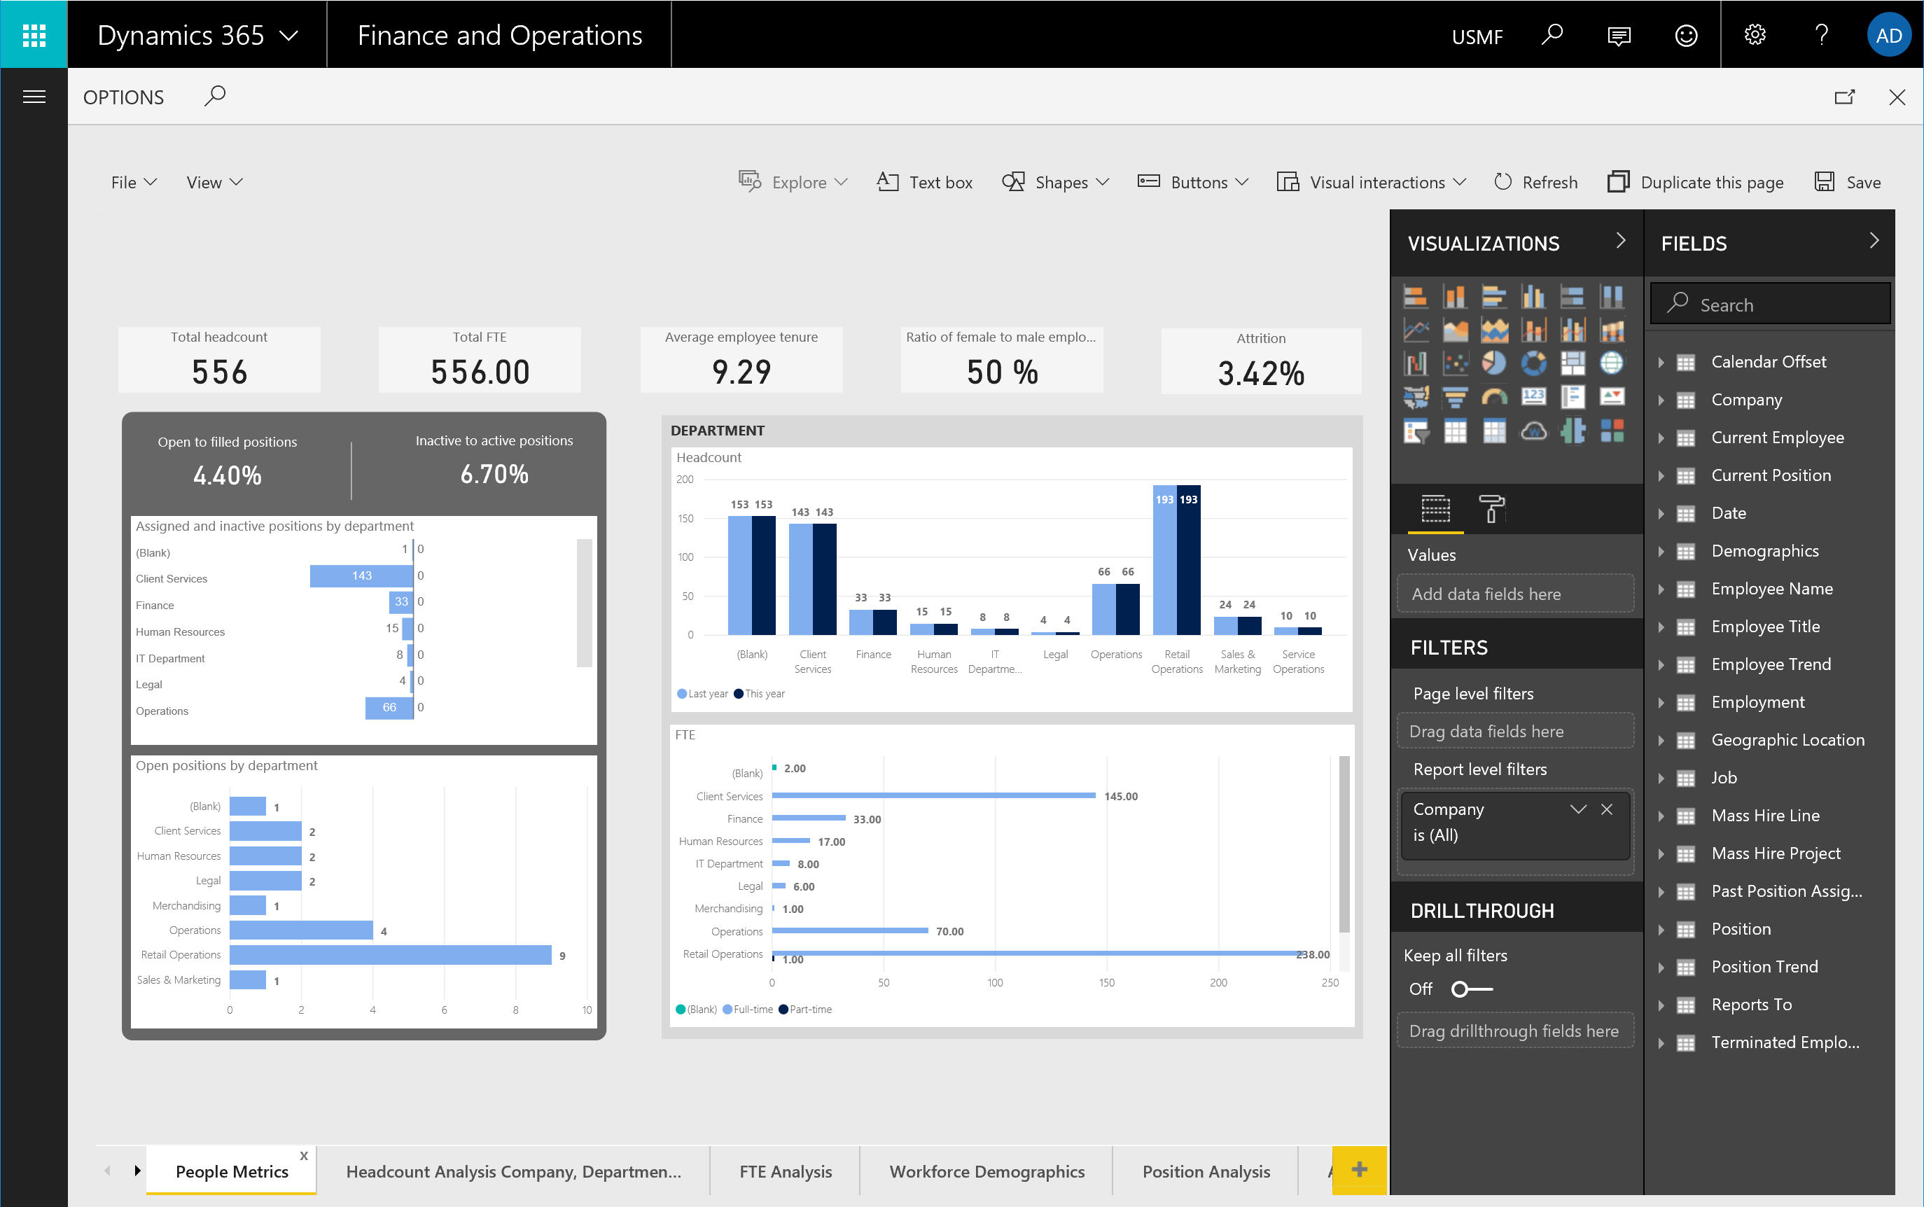
Task: Expand the Employment field group
Action: coord(1663,701)
